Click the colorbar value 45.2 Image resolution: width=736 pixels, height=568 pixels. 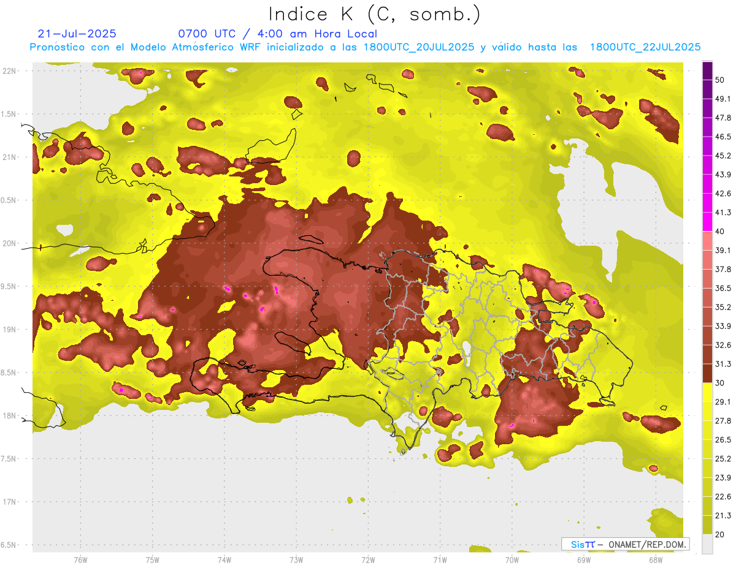(723, 156)
